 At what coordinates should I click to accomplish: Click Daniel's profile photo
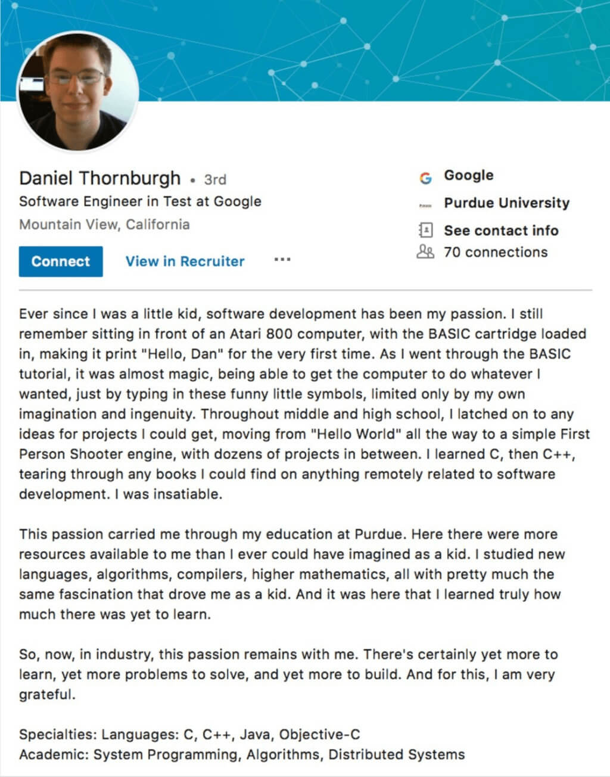pos(77,89)
